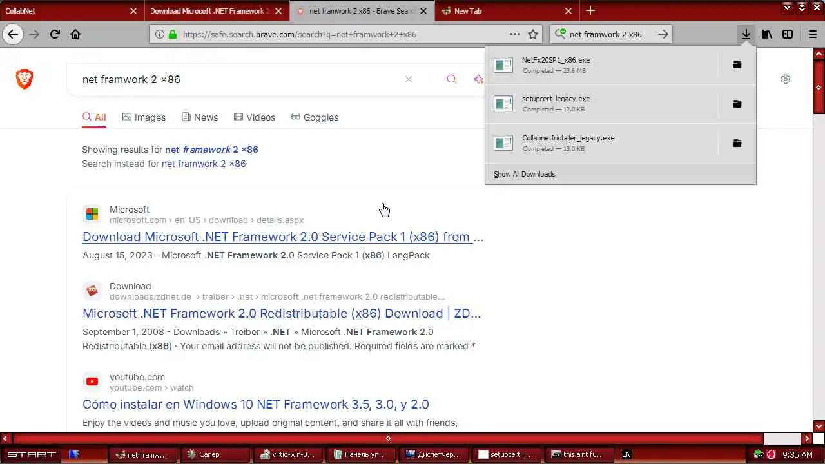Open the Library toolbar icon
Image resolution: width=825 pixels, height=464 pixels.
[x=767, y=34]
